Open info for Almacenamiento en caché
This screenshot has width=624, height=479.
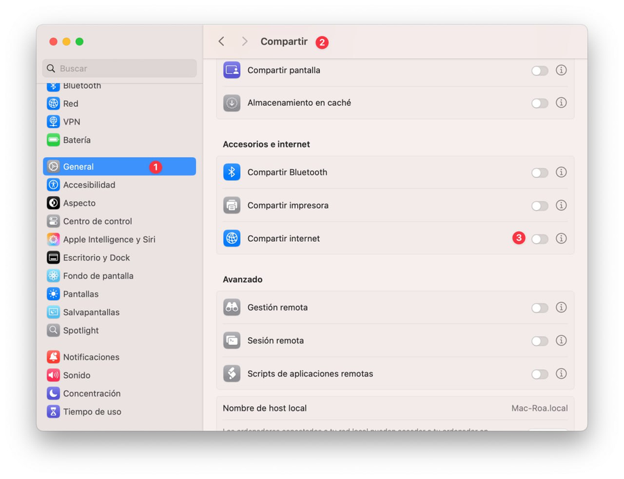pyautogui.click(x=561, y=103)
